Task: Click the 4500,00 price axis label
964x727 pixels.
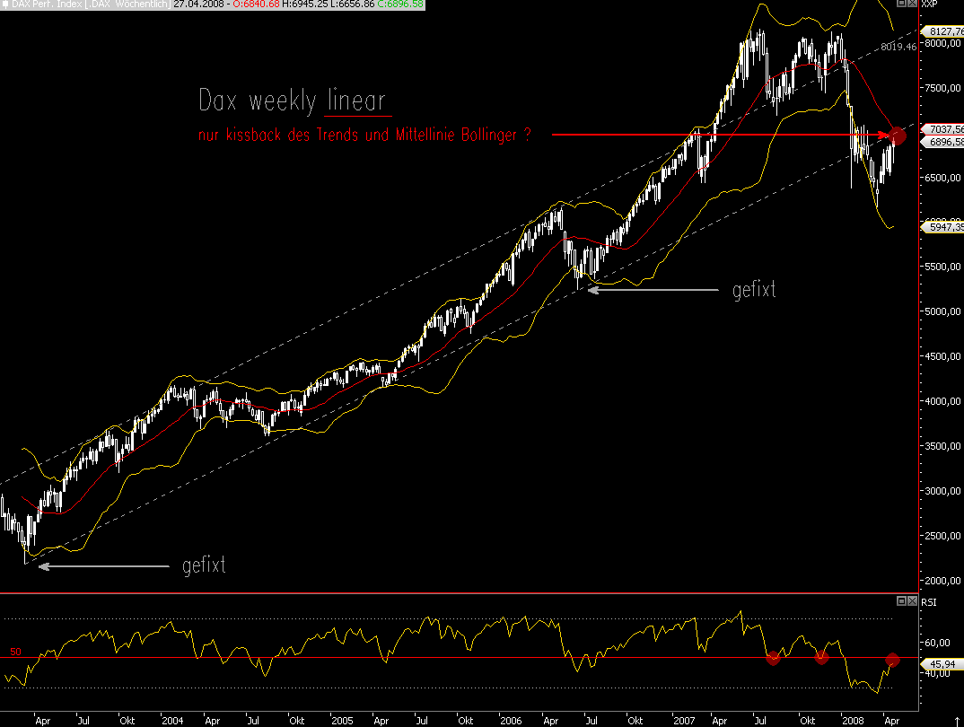Action: click(942, 356)
